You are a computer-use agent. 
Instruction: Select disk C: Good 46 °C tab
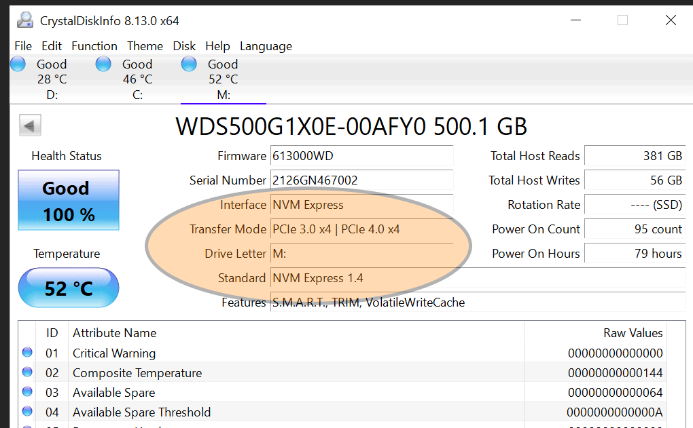coord(137,79)
